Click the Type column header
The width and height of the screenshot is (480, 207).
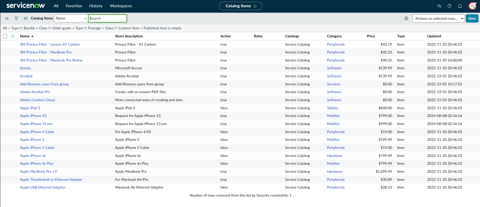click(401, 36)
